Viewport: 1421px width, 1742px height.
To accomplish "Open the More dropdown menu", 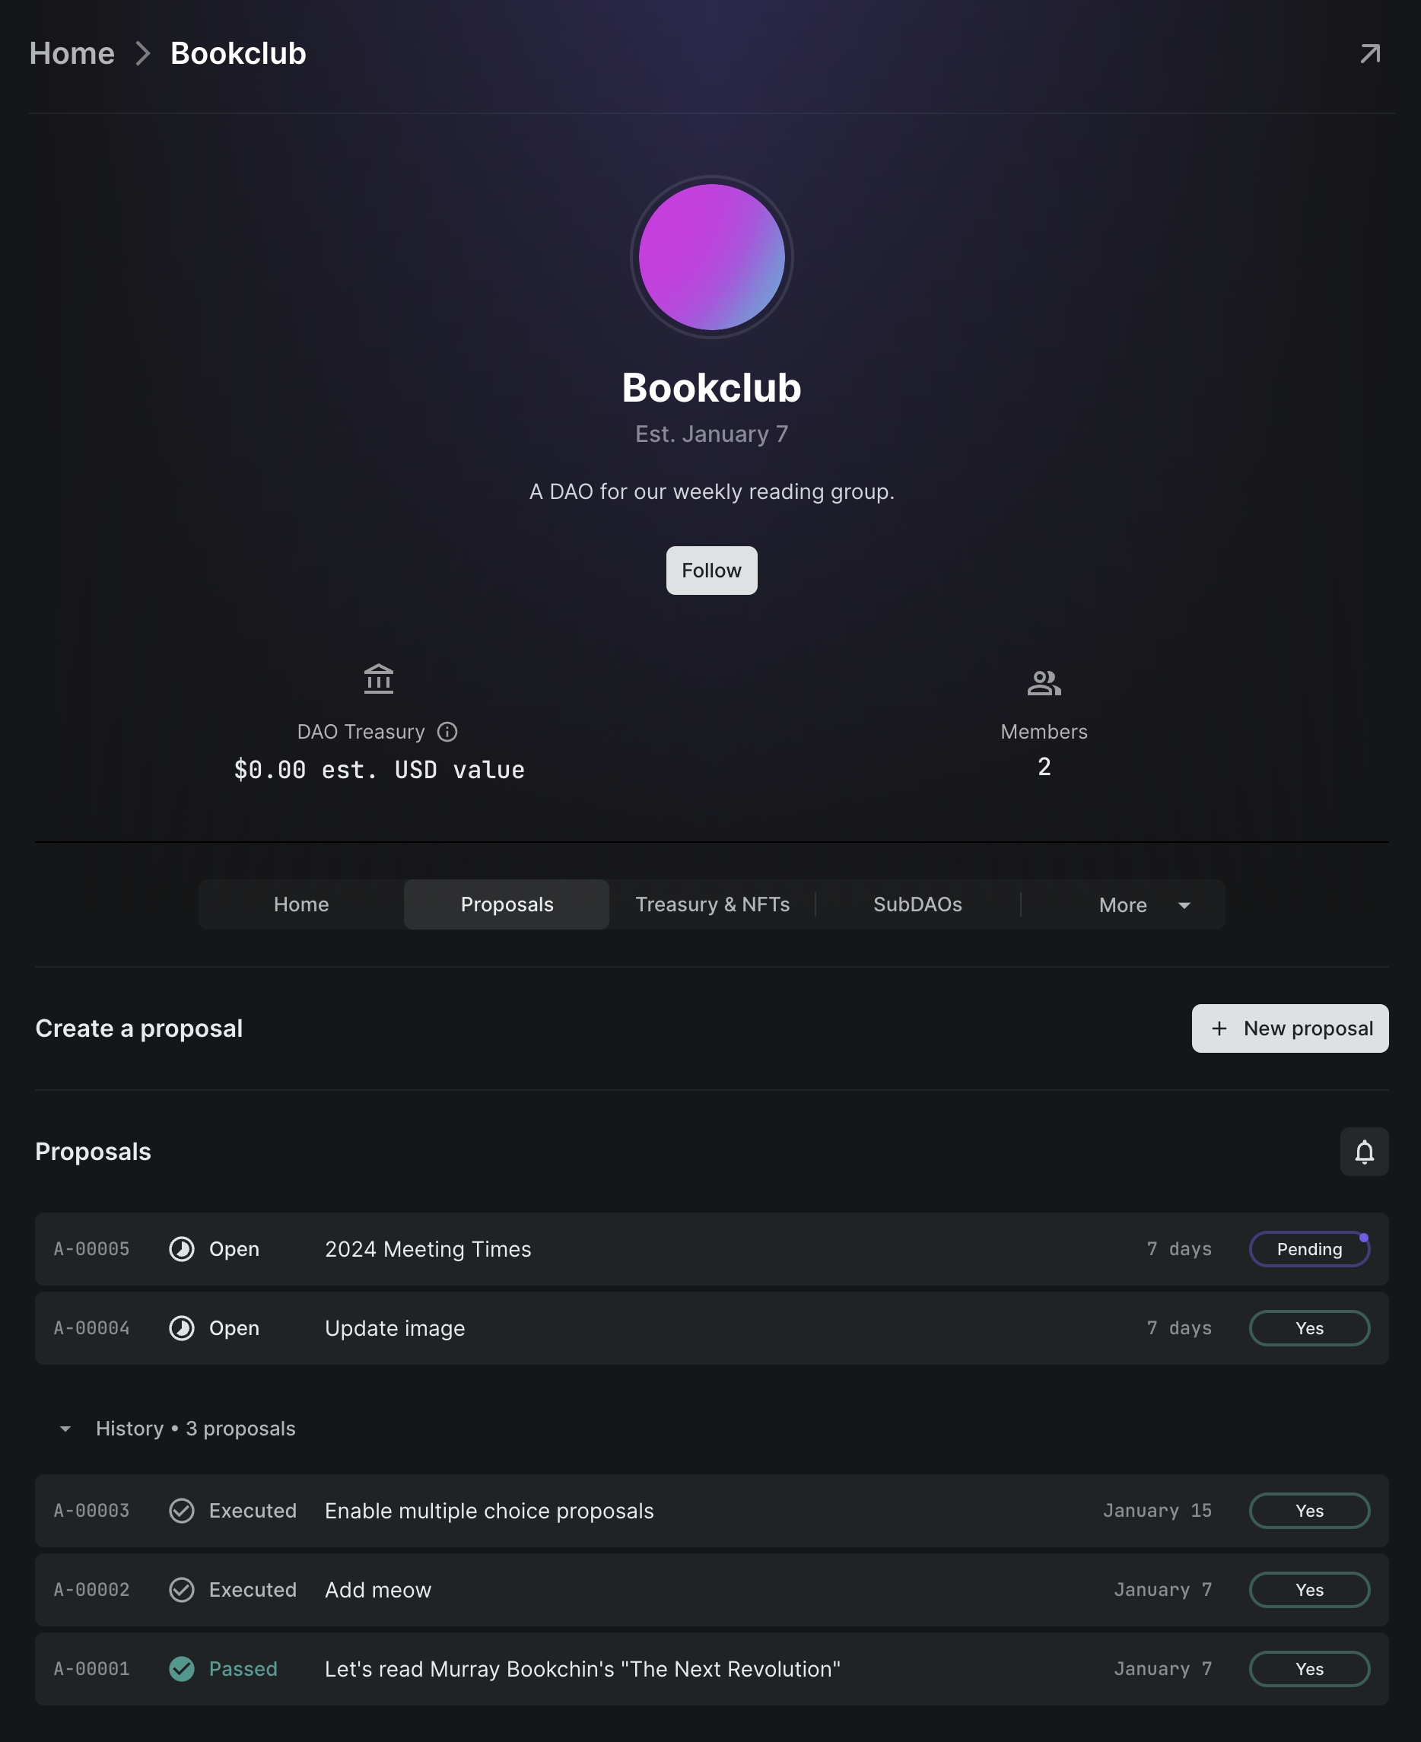I will [1142, 904].
